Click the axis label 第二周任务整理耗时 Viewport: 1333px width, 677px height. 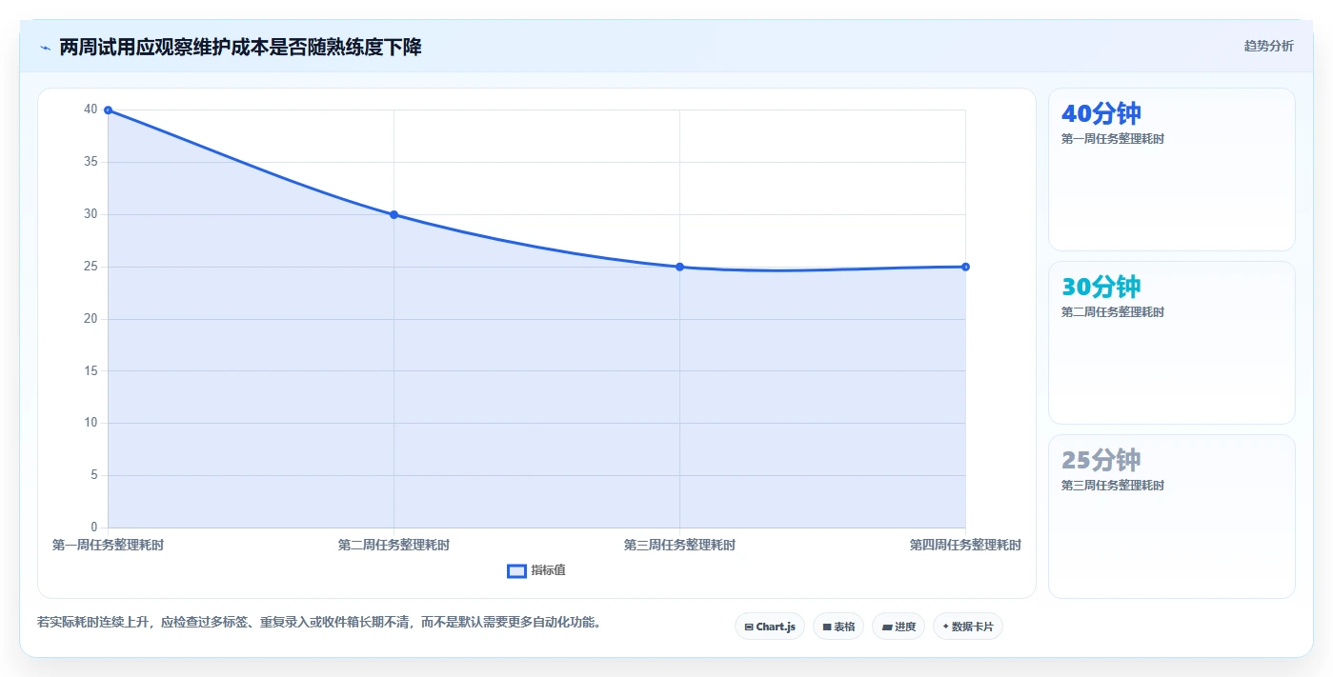pos(394,545)
